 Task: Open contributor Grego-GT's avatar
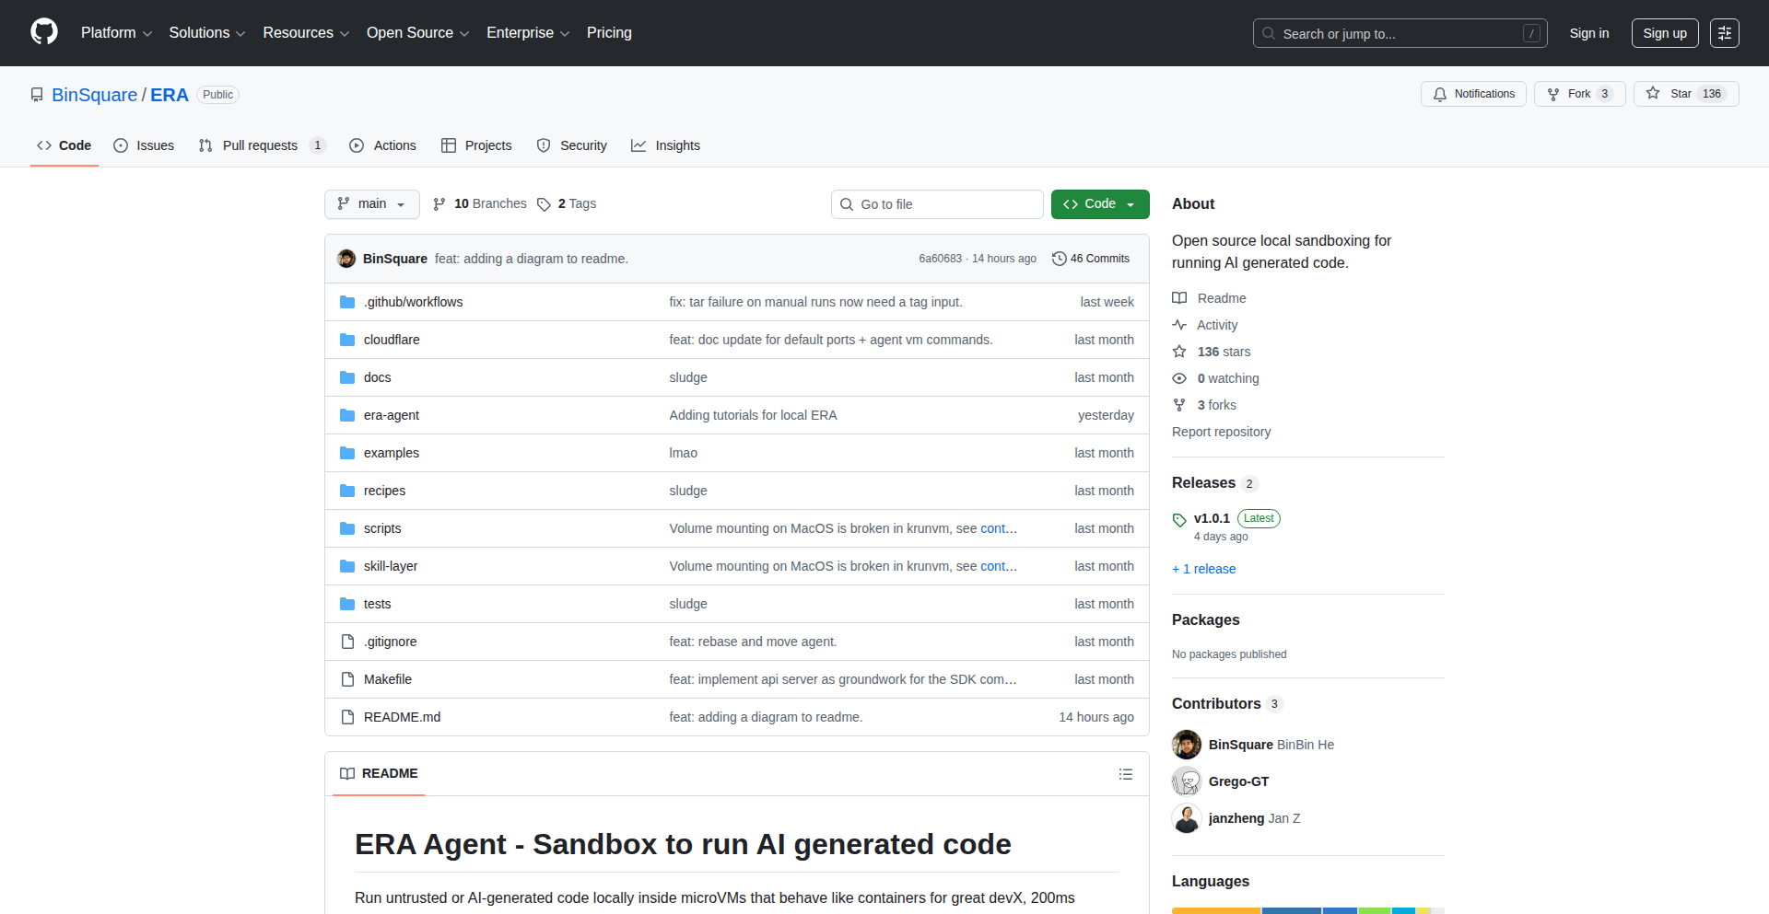1186,781
